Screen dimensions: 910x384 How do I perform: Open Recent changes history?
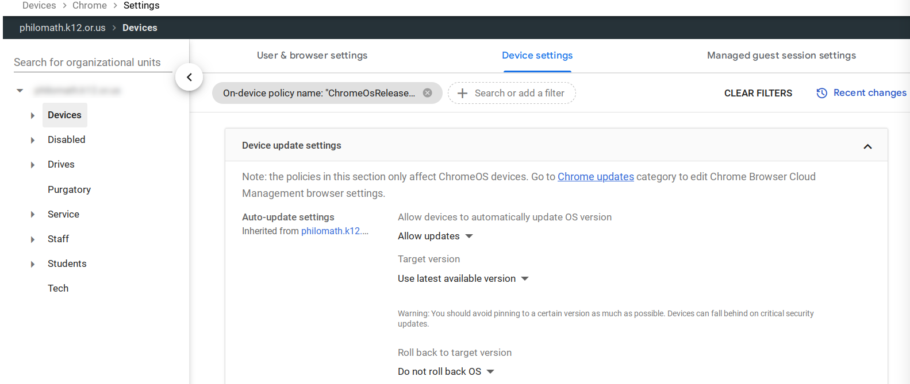pyautogui.click(x=862, y=93)
